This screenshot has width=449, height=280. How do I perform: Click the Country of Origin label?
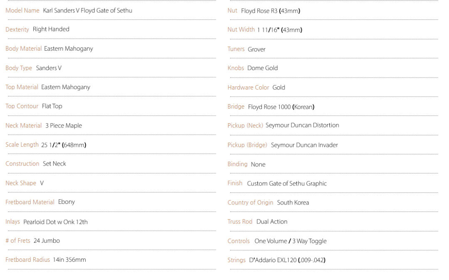(250, 202)
